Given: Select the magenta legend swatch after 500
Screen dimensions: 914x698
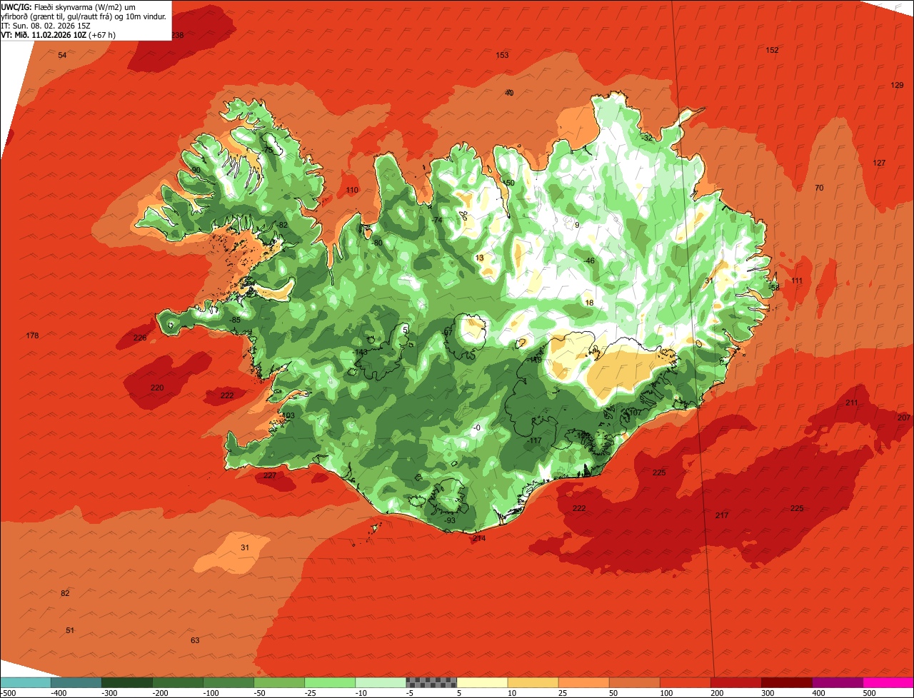Looking at the screenshot, I should pos(888,682).
